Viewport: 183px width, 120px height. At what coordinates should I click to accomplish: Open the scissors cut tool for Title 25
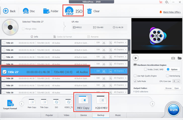pyautogui.click(x=104, y=57)
